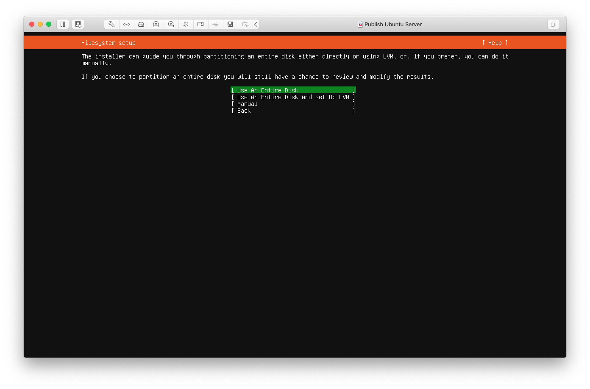Pause the virtual machine
The width and height of the screenshot is (590, 389).
pyautogui.click(x=63, y=24)
